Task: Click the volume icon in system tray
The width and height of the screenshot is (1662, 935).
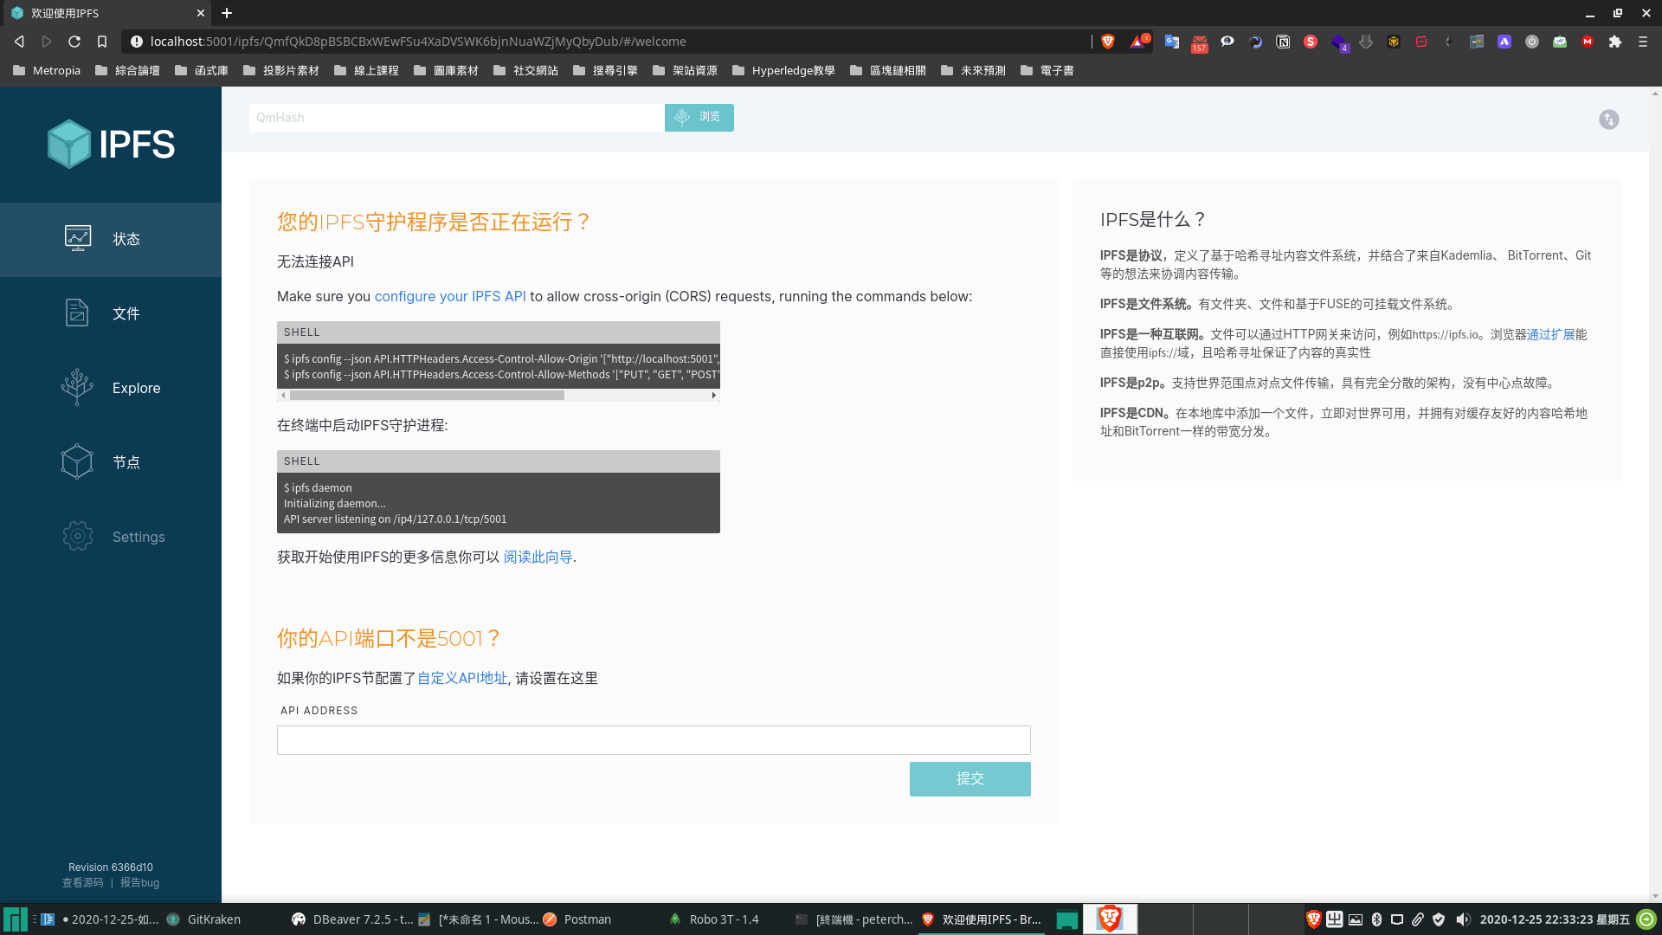Action: 1462,919
